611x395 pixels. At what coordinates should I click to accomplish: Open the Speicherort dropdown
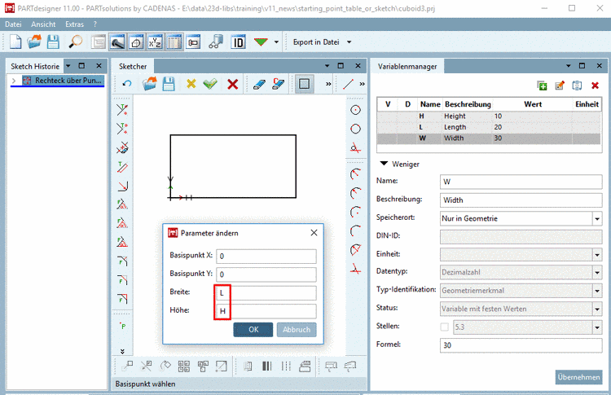(x=597, y=219)
